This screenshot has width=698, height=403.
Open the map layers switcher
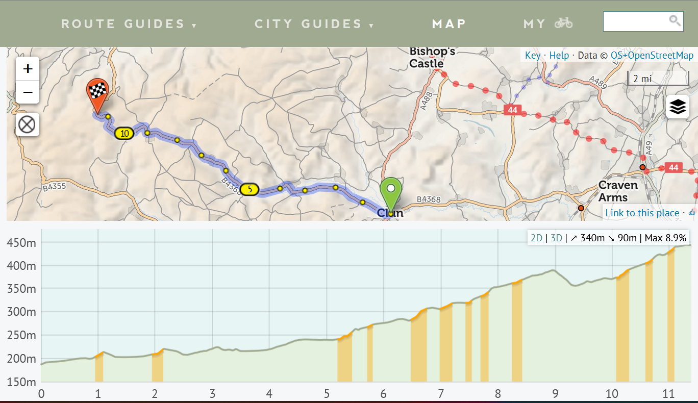[x=677, y=107]
